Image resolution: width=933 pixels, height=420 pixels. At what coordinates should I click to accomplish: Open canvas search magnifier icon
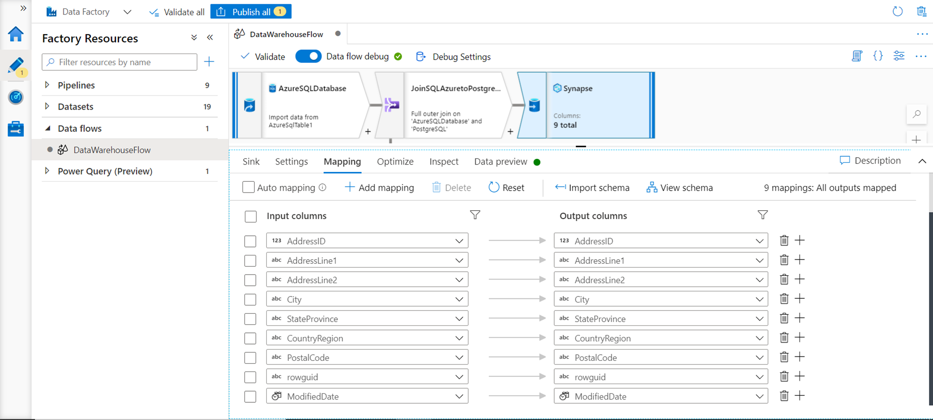click(917, 114)
